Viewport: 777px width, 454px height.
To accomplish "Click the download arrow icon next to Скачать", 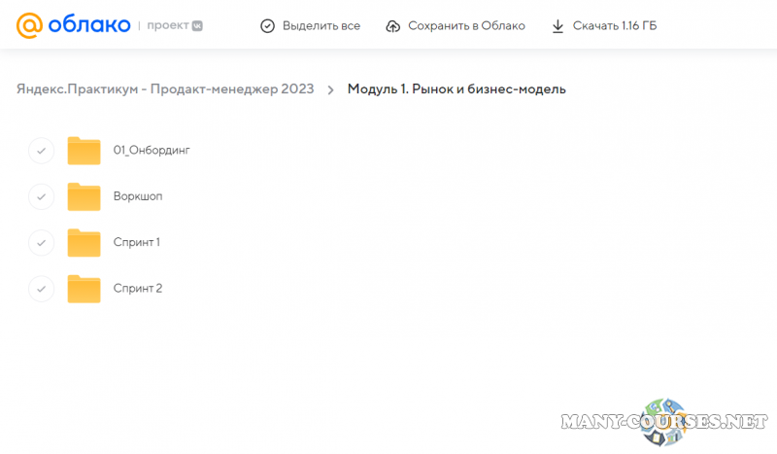I will coord(557,26).
